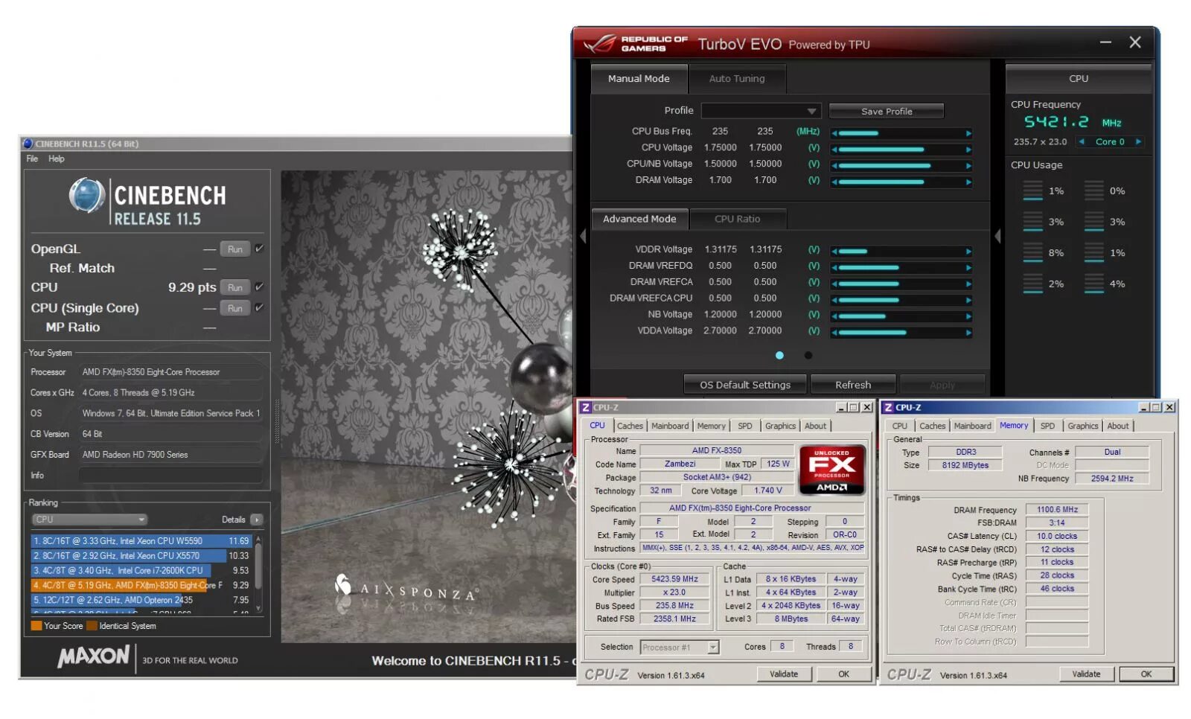Click the Info input field in Cinebench
Image resolution: width=1191 pixels, height=719 pixels.
170,475
